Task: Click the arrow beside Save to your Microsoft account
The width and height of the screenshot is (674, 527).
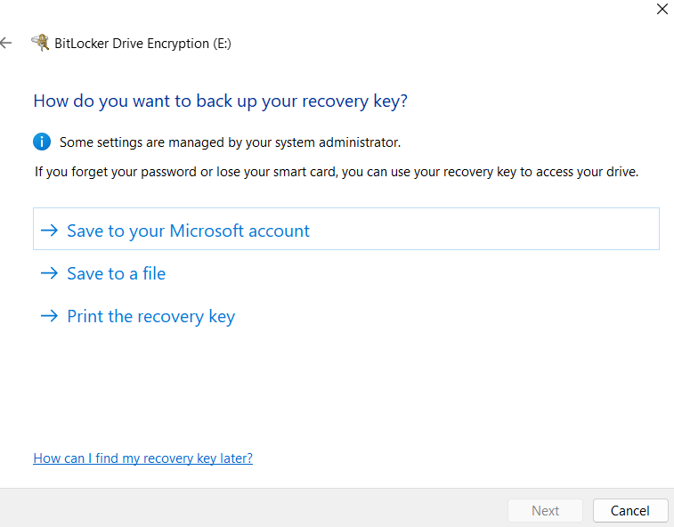Action: (x=49, y=231)
